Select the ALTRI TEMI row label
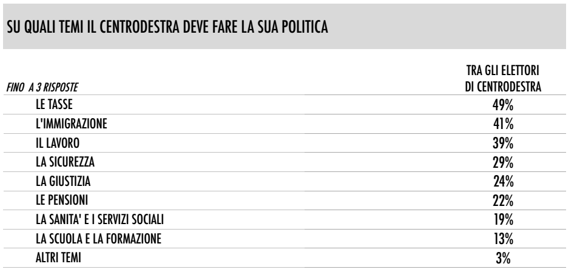 click(58, 258)
